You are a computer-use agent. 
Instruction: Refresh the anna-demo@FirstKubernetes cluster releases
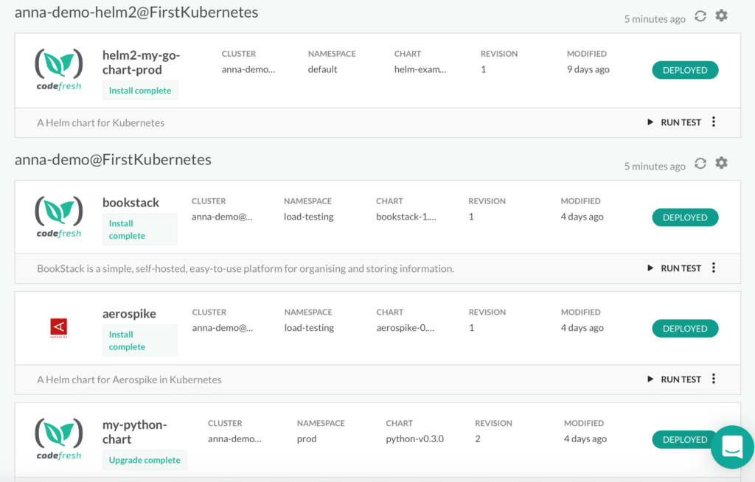700,164
